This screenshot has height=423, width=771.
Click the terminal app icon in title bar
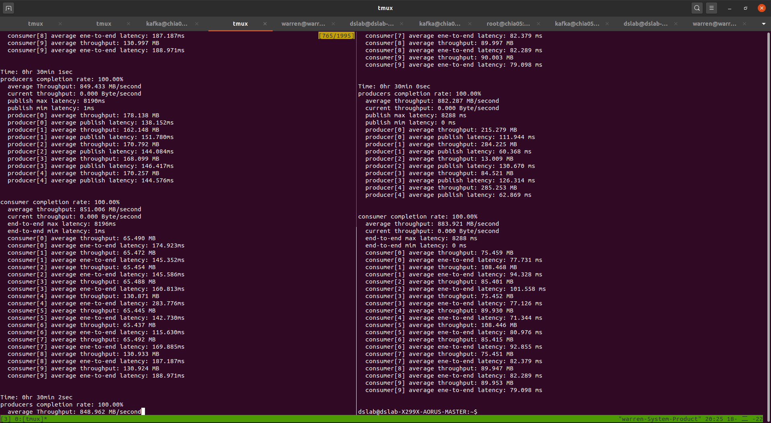click(8, 8)
